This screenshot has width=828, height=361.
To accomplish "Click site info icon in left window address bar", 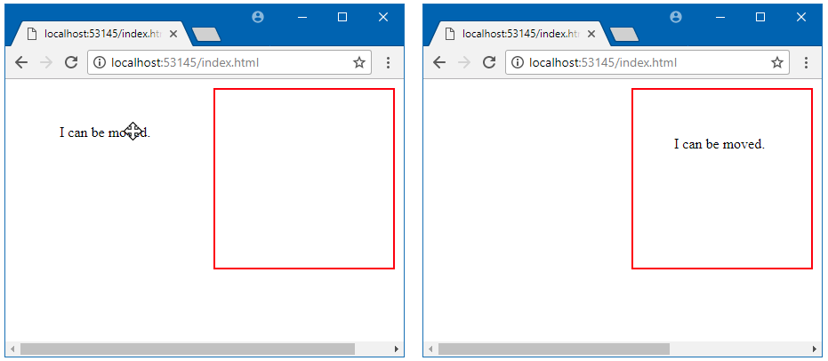I will pyautogui.click(x=99, y=63).
